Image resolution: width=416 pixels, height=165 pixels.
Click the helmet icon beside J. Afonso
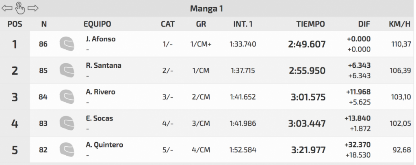coord(67,44)
